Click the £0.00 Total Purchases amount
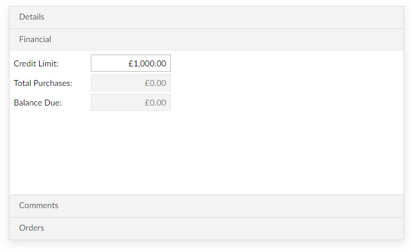The height and width of the screenshot is (252, 413). tap(155, 83)
